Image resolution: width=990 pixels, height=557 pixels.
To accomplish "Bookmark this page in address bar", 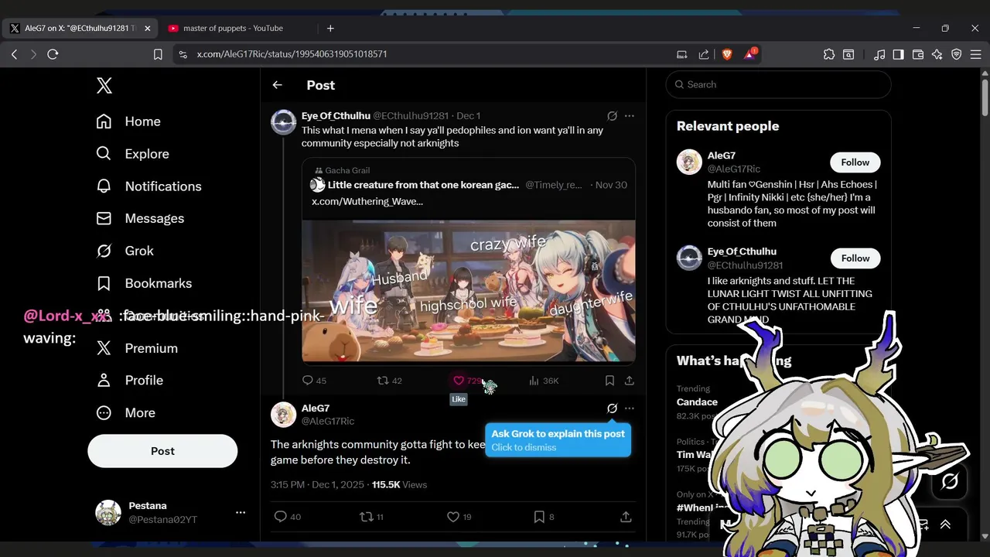I will 158,54.
